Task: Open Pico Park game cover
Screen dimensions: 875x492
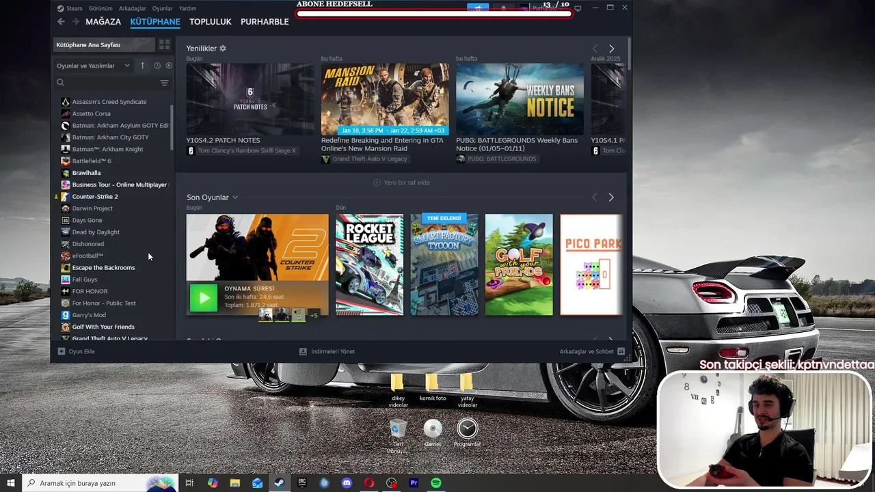Action: [591, 264]
